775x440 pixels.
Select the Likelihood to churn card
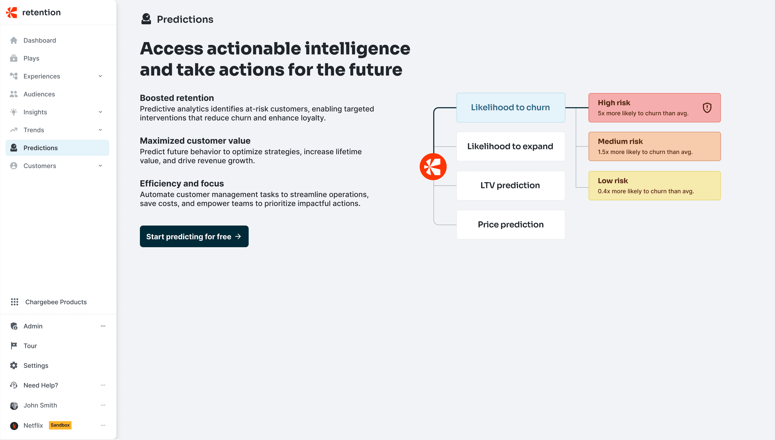point(511,107)
